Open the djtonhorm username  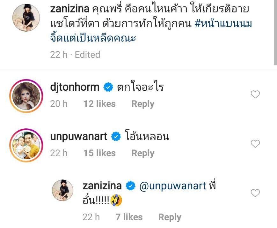click(75, 87)
